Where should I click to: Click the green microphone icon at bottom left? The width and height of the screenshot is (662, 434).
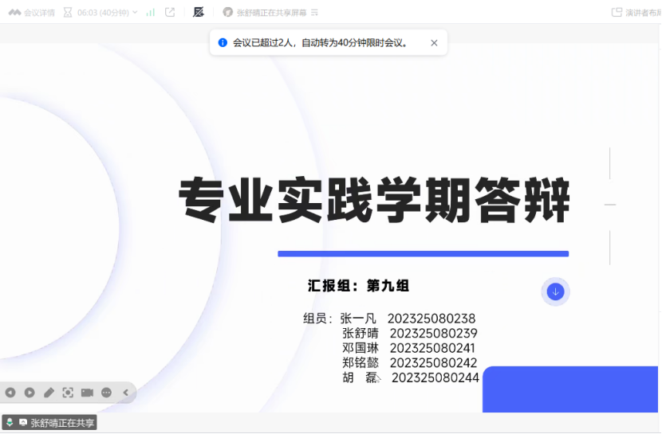(10, 423)
